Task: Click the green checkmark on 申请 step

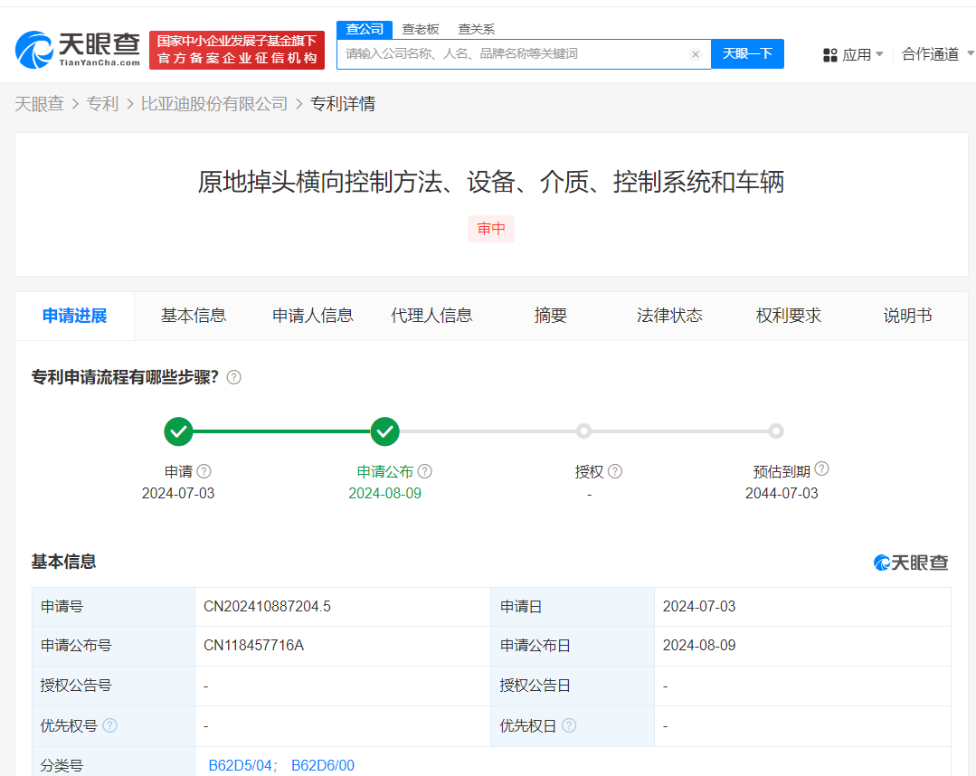Action: 178,431
